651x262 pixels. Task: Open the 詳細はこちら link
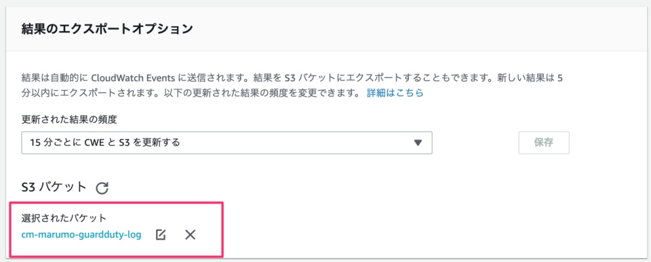point(395,93)
